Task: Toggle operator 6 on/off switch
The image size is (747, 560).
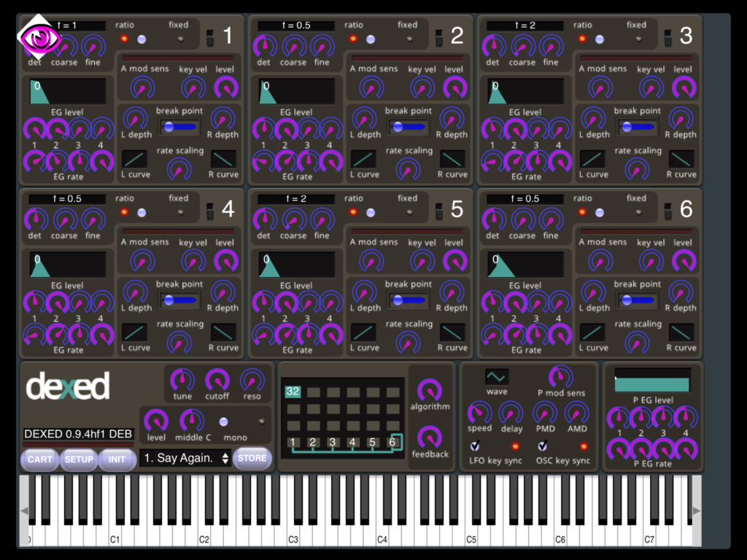Action: 668,211
